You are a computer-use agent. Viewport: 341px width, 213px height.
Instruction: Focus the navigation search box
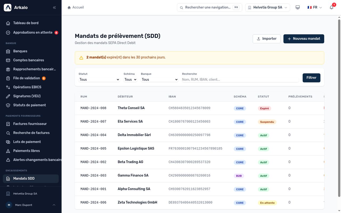coord(210,7)
